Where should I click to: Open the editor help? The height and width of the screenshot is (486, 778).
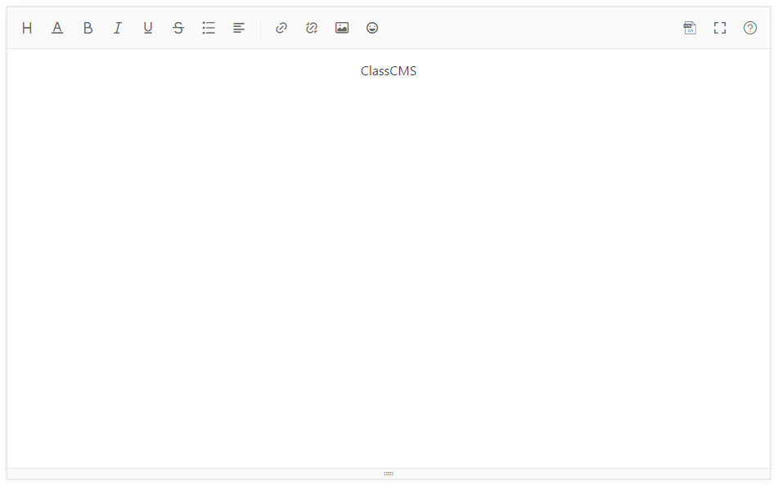click(x=750, y=28)
